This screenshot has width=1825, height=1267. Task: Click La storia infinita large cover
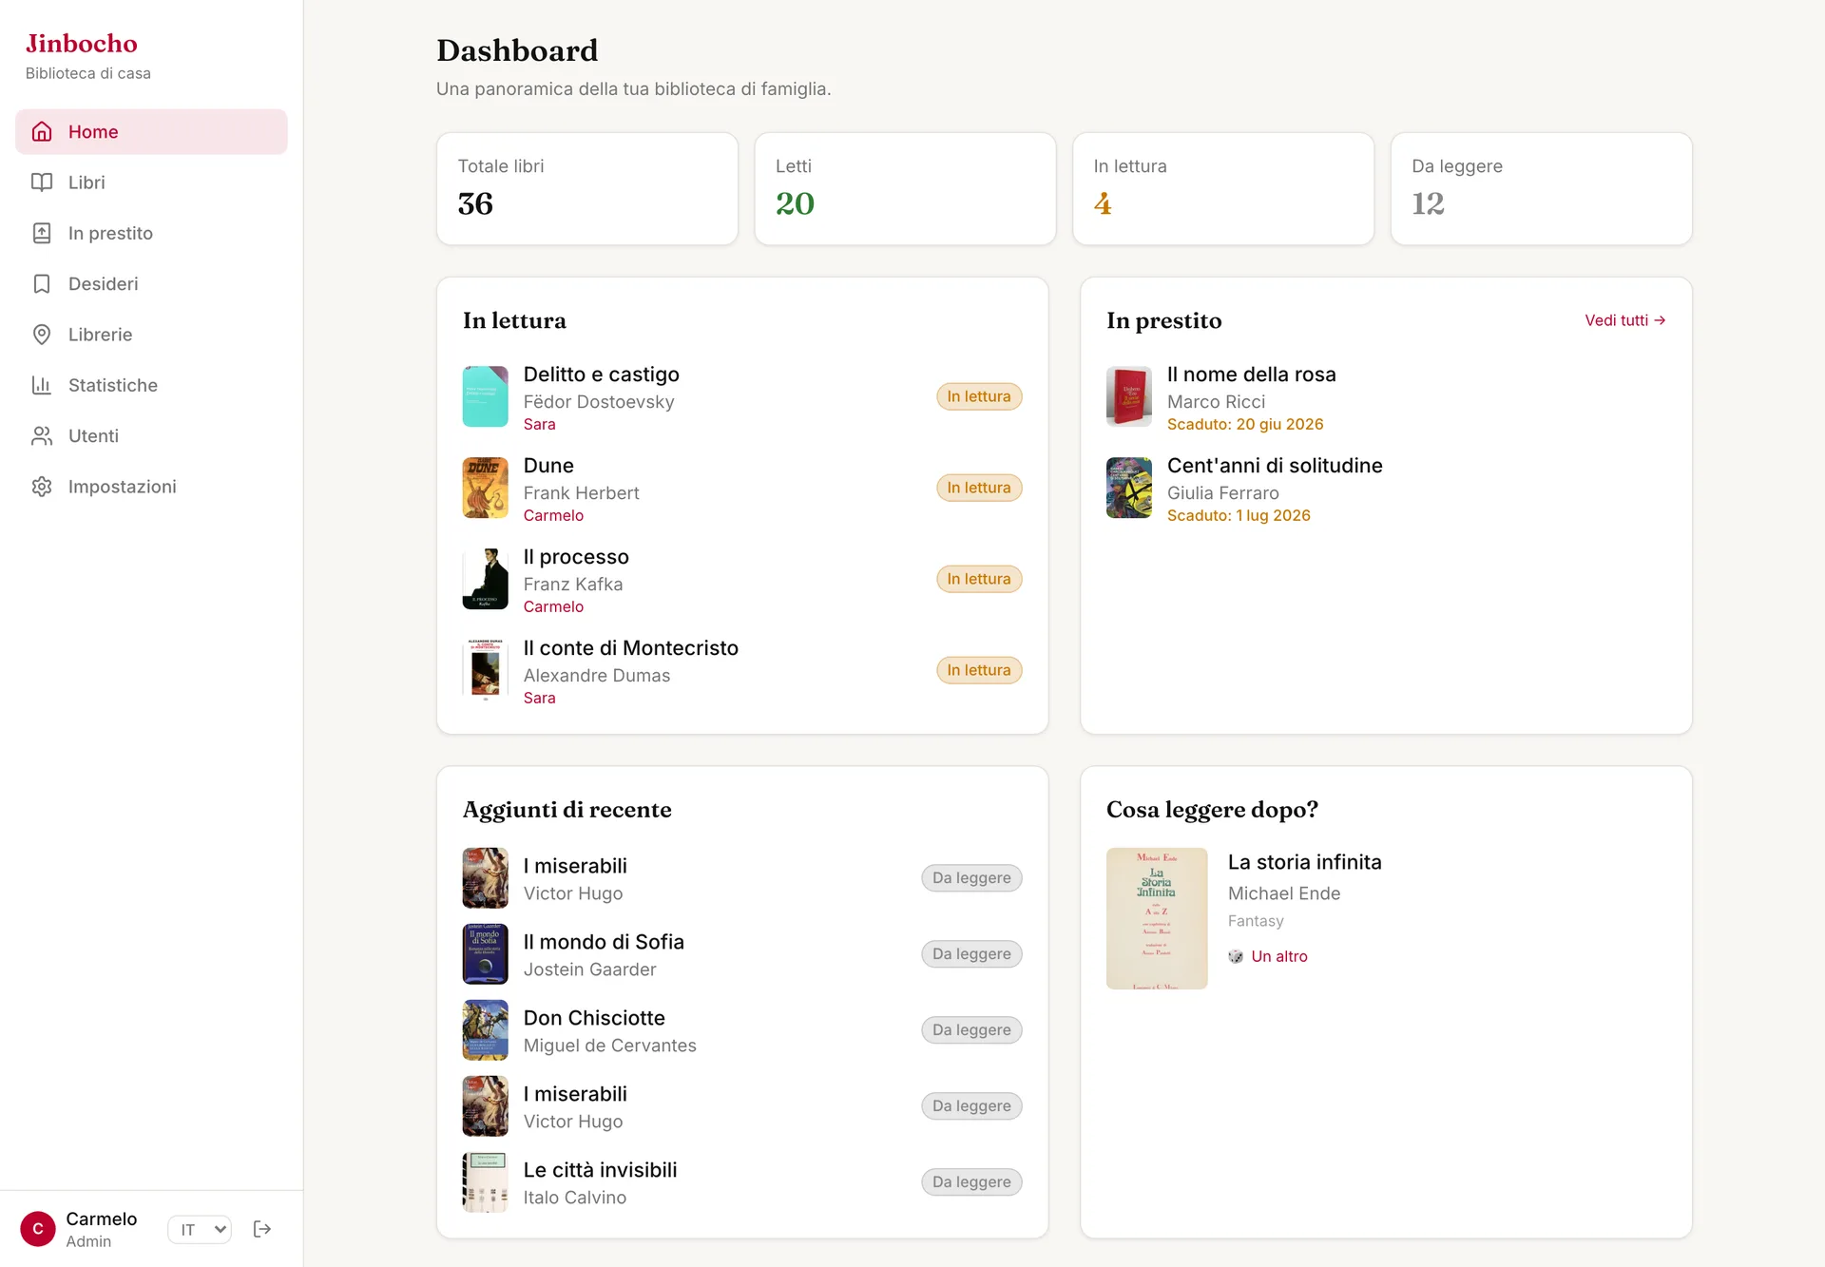[x=1157, y=918]
